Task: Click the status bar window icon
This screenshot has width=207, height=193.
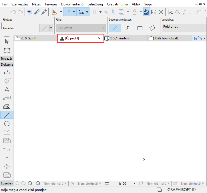Action: (x=159, y=190)
